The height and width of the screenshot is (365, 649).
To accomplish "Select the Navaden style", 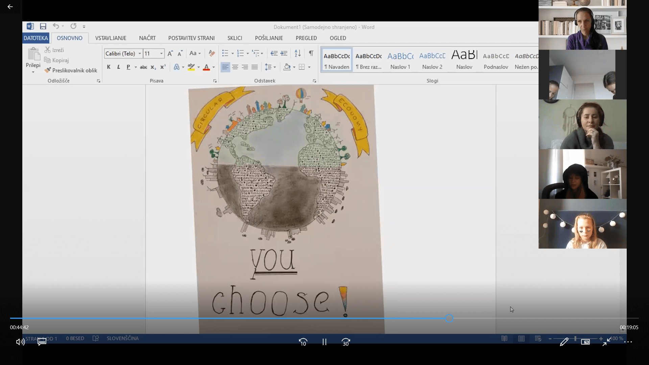I will (337, 60).
